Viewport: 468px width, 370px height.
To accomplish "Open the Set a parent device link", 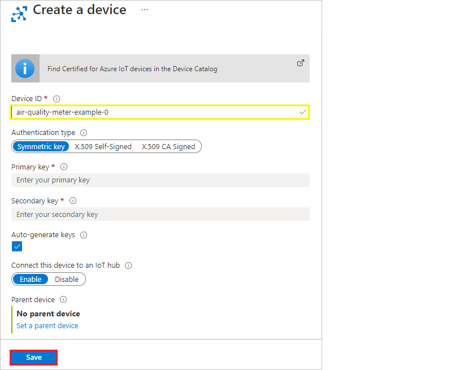I will [x=47, y=325].
